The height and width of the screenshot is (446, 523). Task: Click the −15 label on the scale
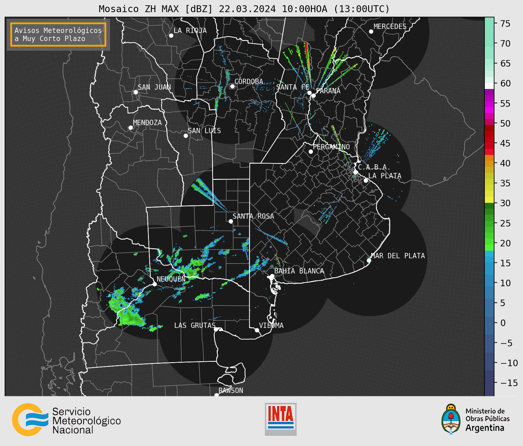coord(509,383)
